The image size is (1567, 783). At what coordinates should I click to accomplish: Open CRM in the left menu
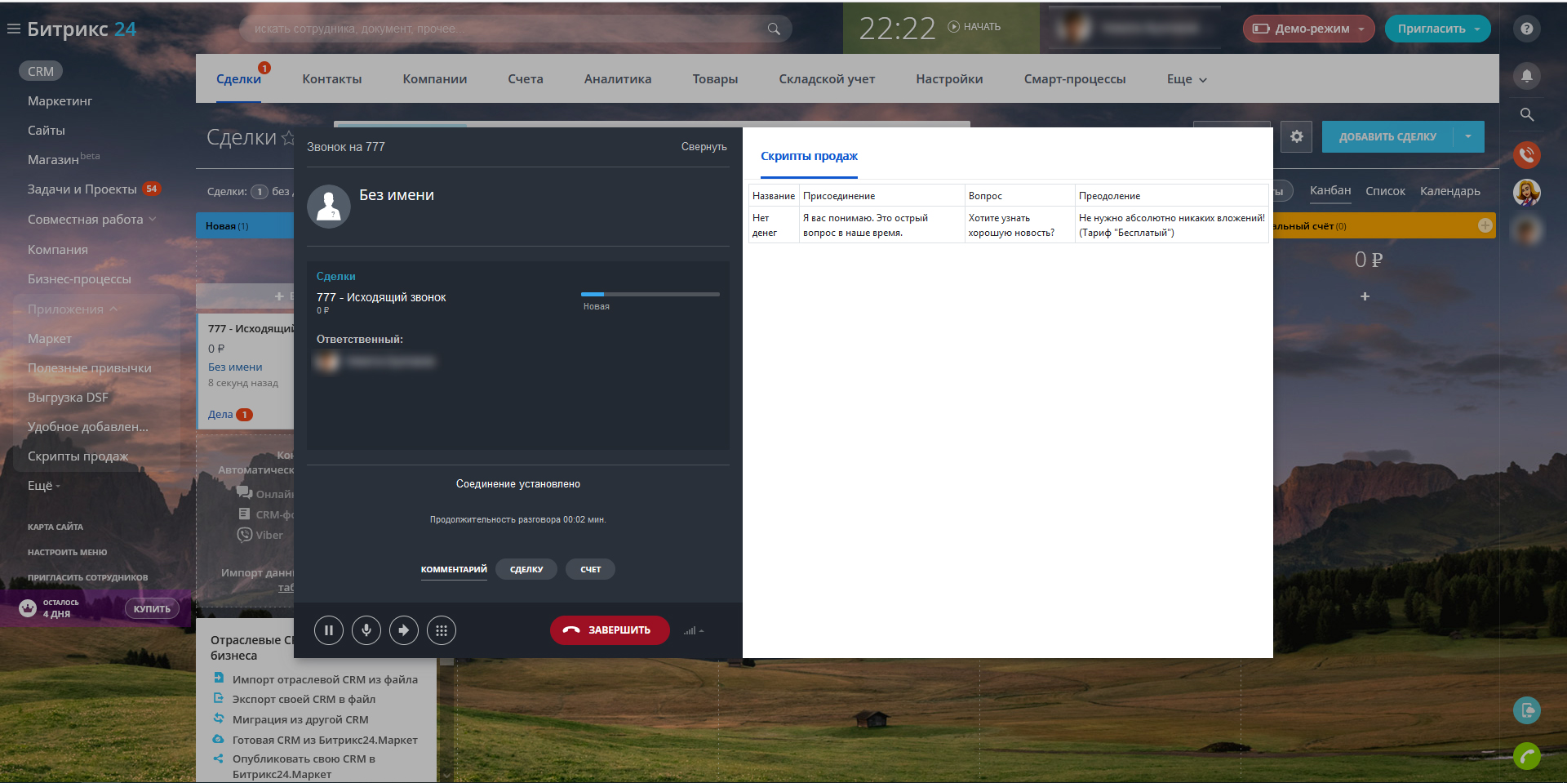click(41, 71)
